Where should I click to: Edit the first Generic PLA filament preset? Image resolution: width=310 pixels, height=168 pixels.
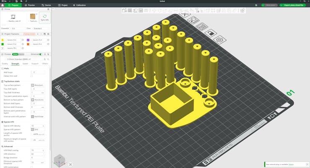pos(23,40)
